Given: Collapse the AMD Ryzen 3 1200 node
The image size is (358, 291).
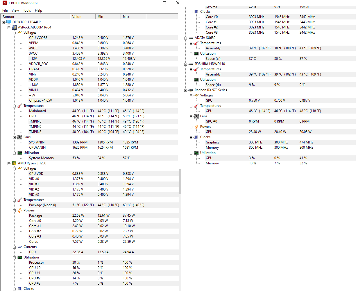Looking at the screenshot, I should pyautogui.click(x=9, y=164).
